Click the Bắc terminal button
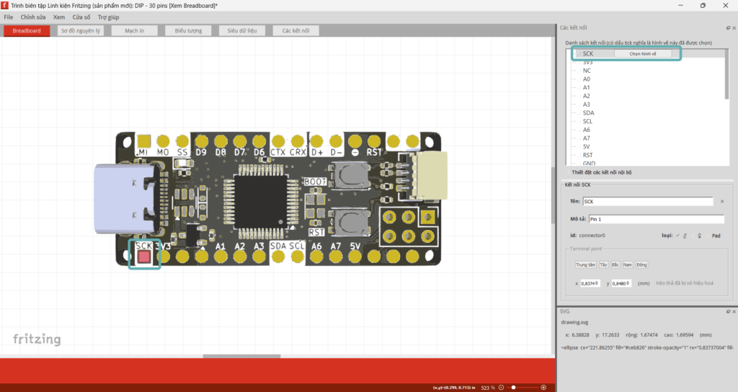 pyautogui.click(x=615, y=265)
